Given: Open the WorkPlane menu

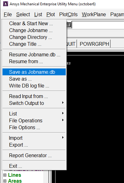Looking at the screenshot, I should pyautogui.click(x=94, y=15).
